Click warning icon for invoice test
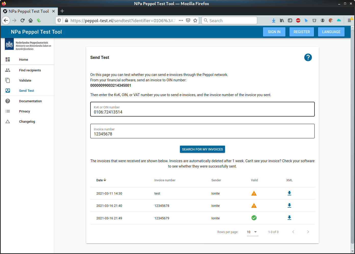The image size is (355, 254). (x=254, y=193)
